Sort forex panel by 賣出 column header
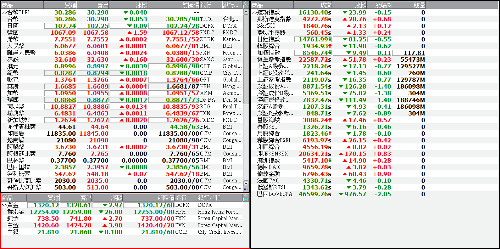The image size is (500, 249). pos(93,5)
